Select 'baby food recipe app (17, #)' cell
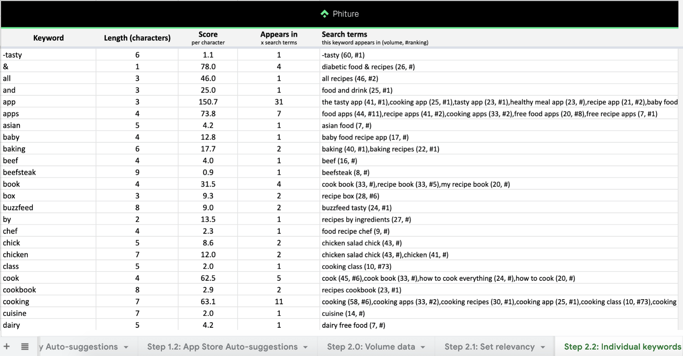 (x=499, y=137)
